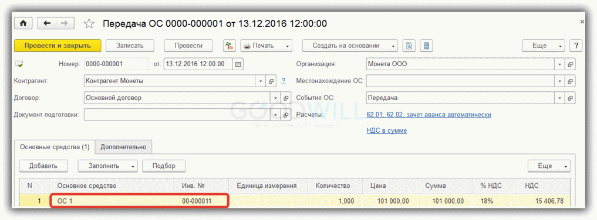
Task: Click Событие ОС field Передача
Action: (x=460, y=98)
